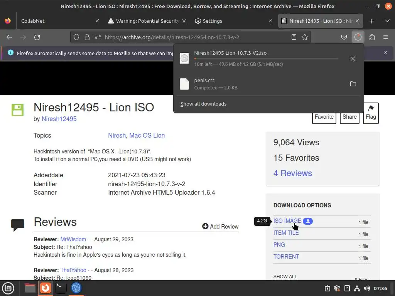Click the Share button

click(349, 117)
